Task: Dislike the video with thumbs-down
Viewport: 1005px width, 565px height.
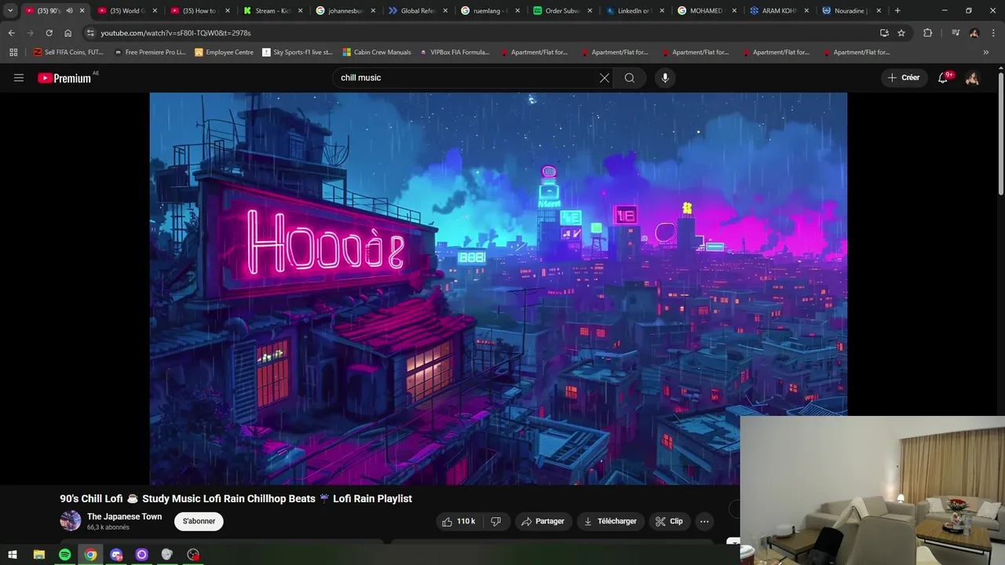Action: tap(495, 521)
